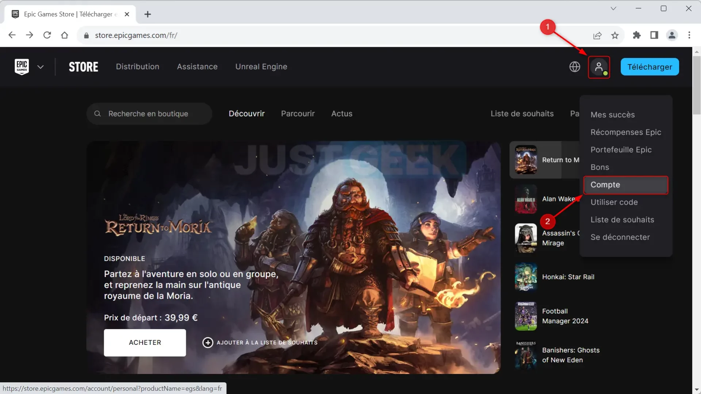The height and width of the screenshot is (394, 701).
Task: Select Bons from account menu
Action: pos(600,167)
